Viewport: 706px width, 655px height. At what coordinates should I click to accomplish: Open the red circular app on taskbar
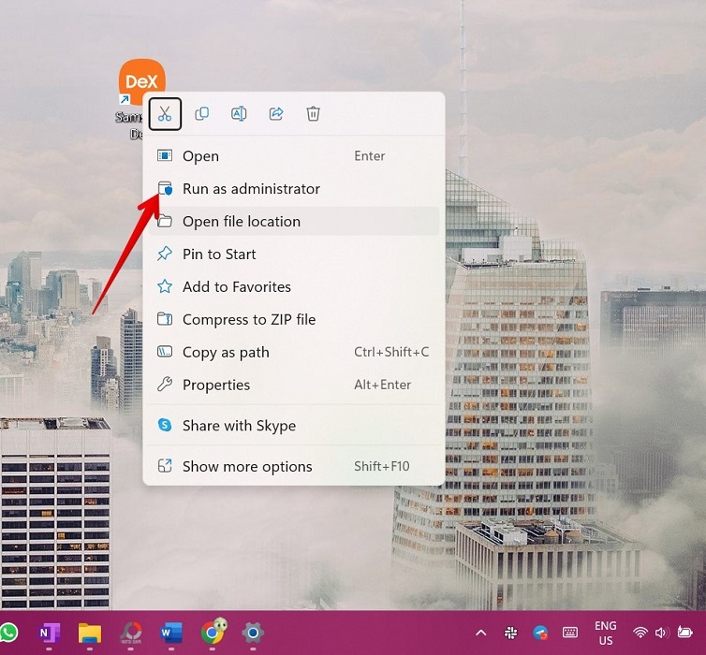[x=130, y=633]
